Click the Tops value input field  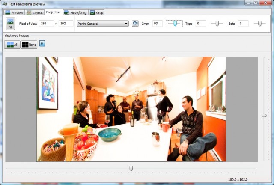pyautogui.click(x=200, y=24)
